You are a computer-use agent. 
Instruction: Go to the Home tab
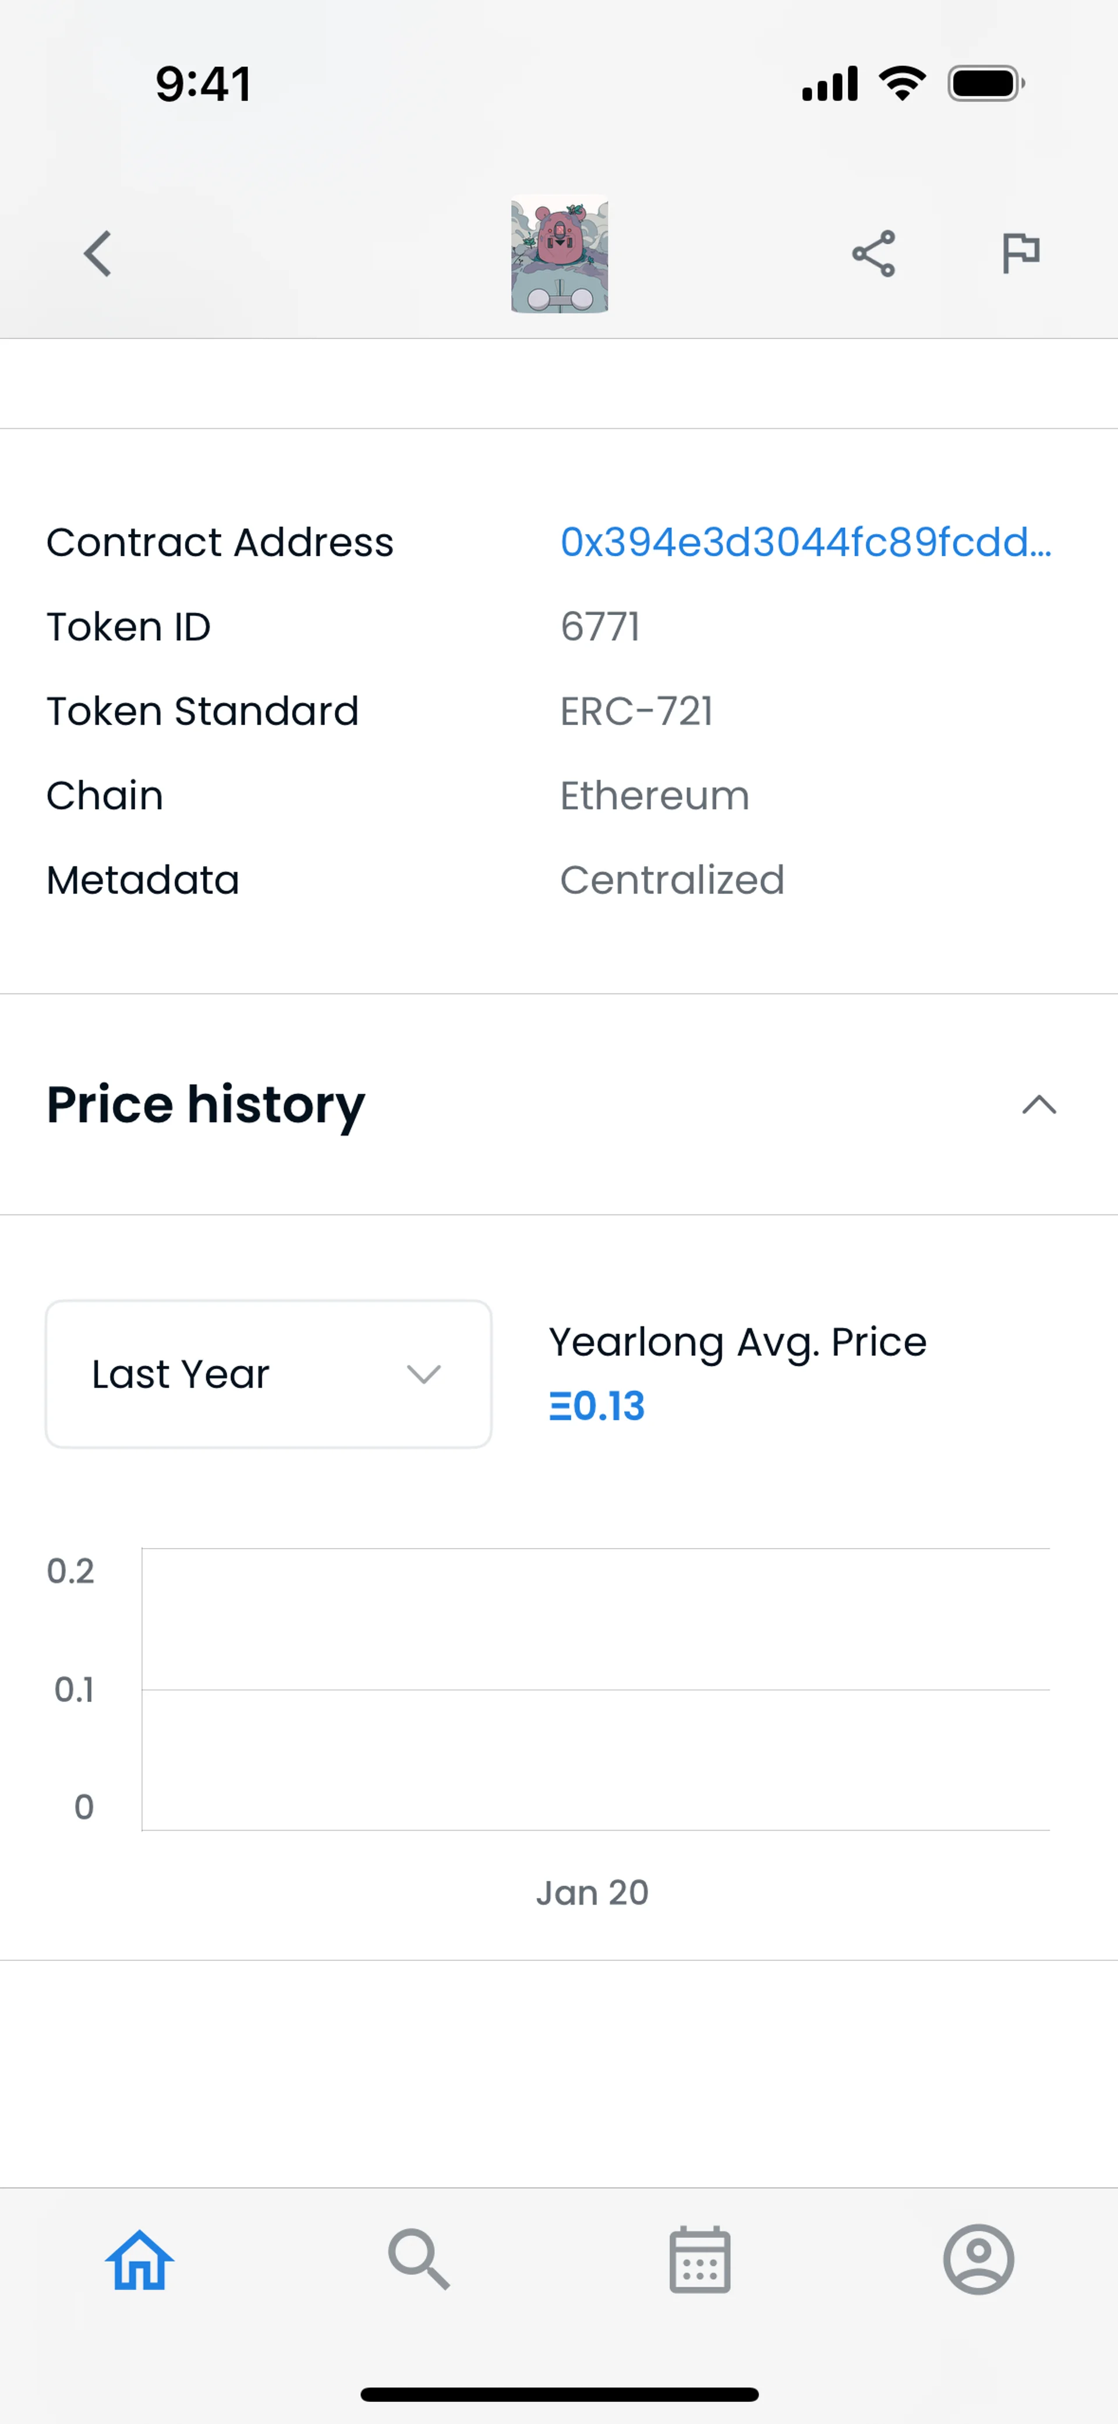[139, 2259]
